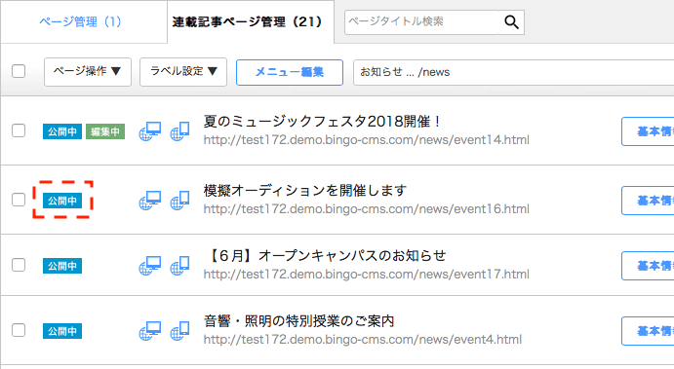Image resolution: width=674 pixels, height=369 pixels.
Task: Click 公開中 label in 模擬オーディション row
Action: 62,201
